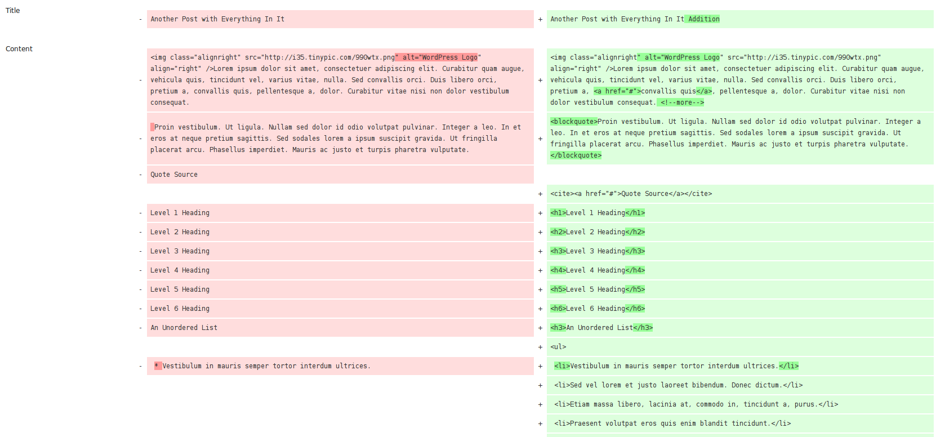The height and width of the screenshot is (437, 945).
Task: Click the 'Content' section label
Action: pyautogui.click(x=19, y=48)
